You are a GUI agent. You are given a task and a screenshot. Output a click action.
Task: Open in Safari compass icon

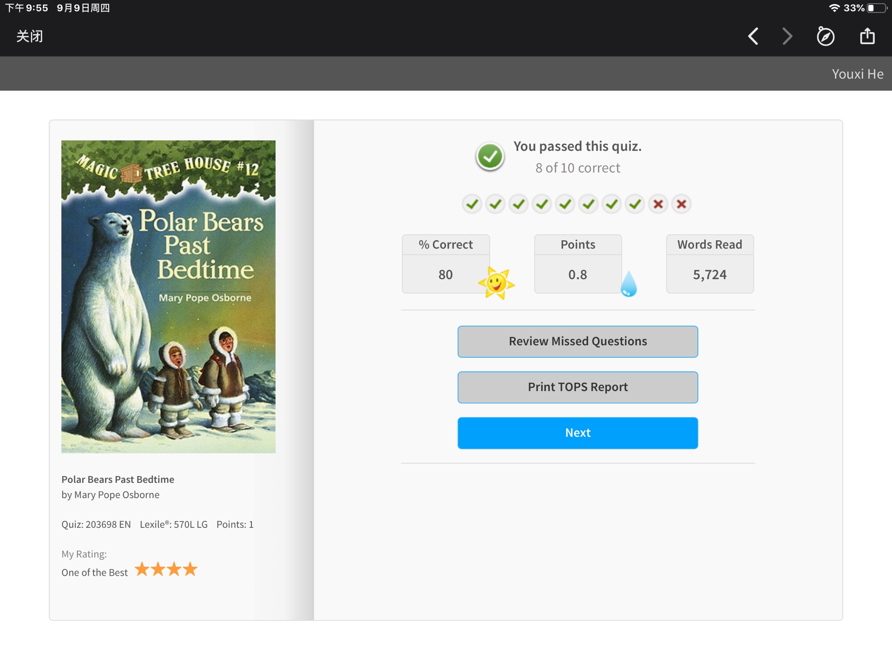point(826,36)
